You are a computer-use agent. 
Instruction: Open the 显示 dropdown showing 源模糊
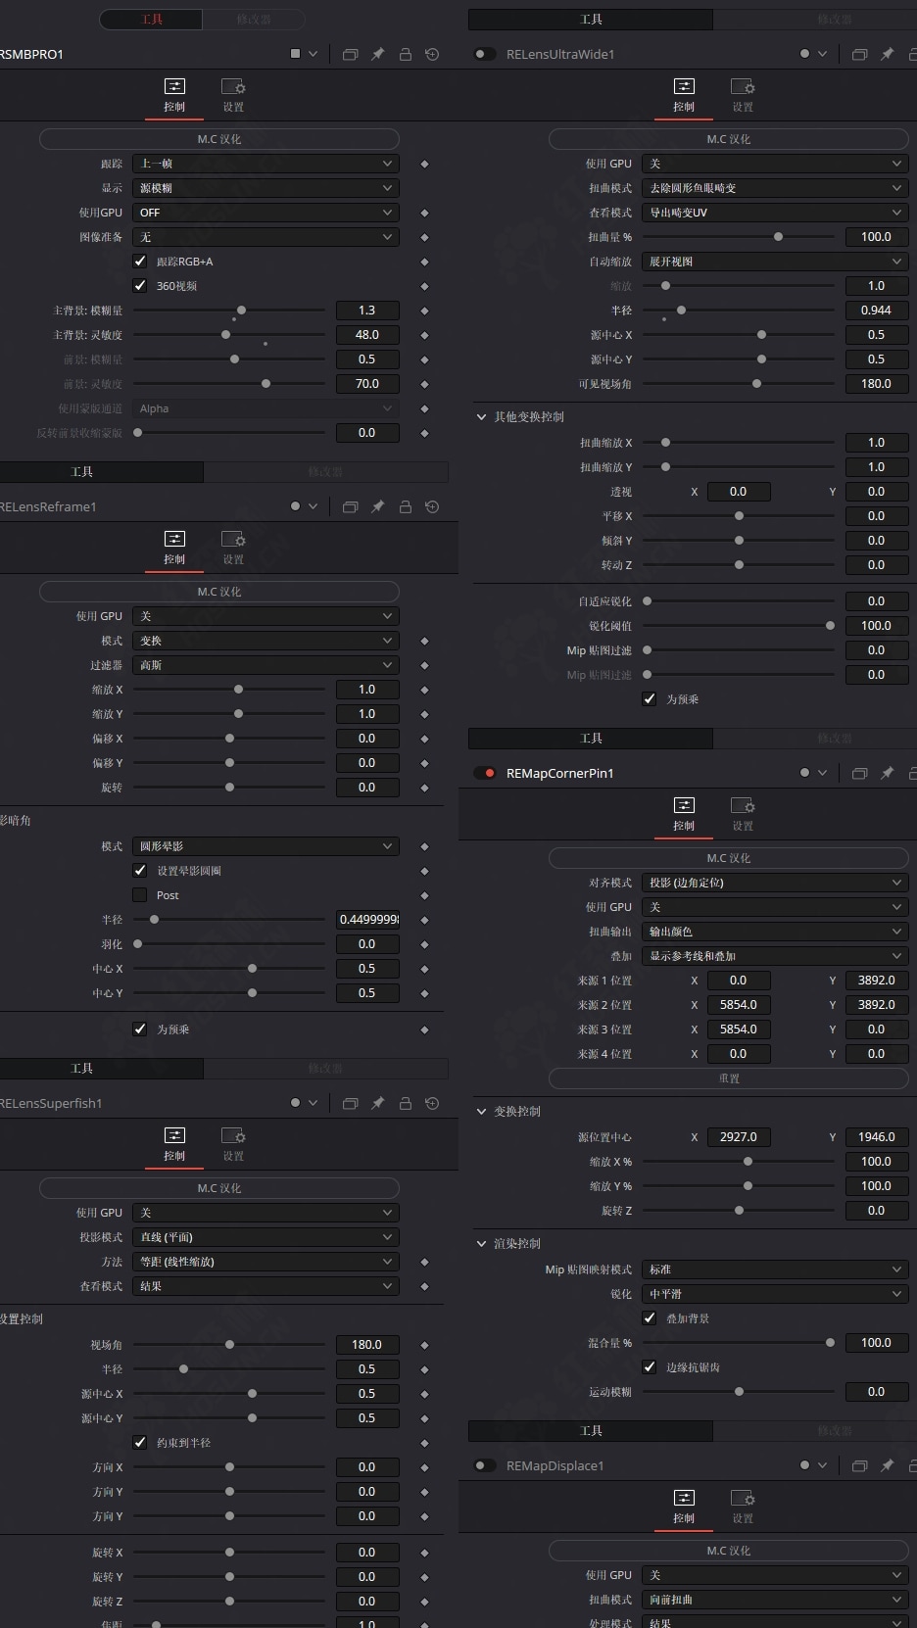(x=265, y=188)
